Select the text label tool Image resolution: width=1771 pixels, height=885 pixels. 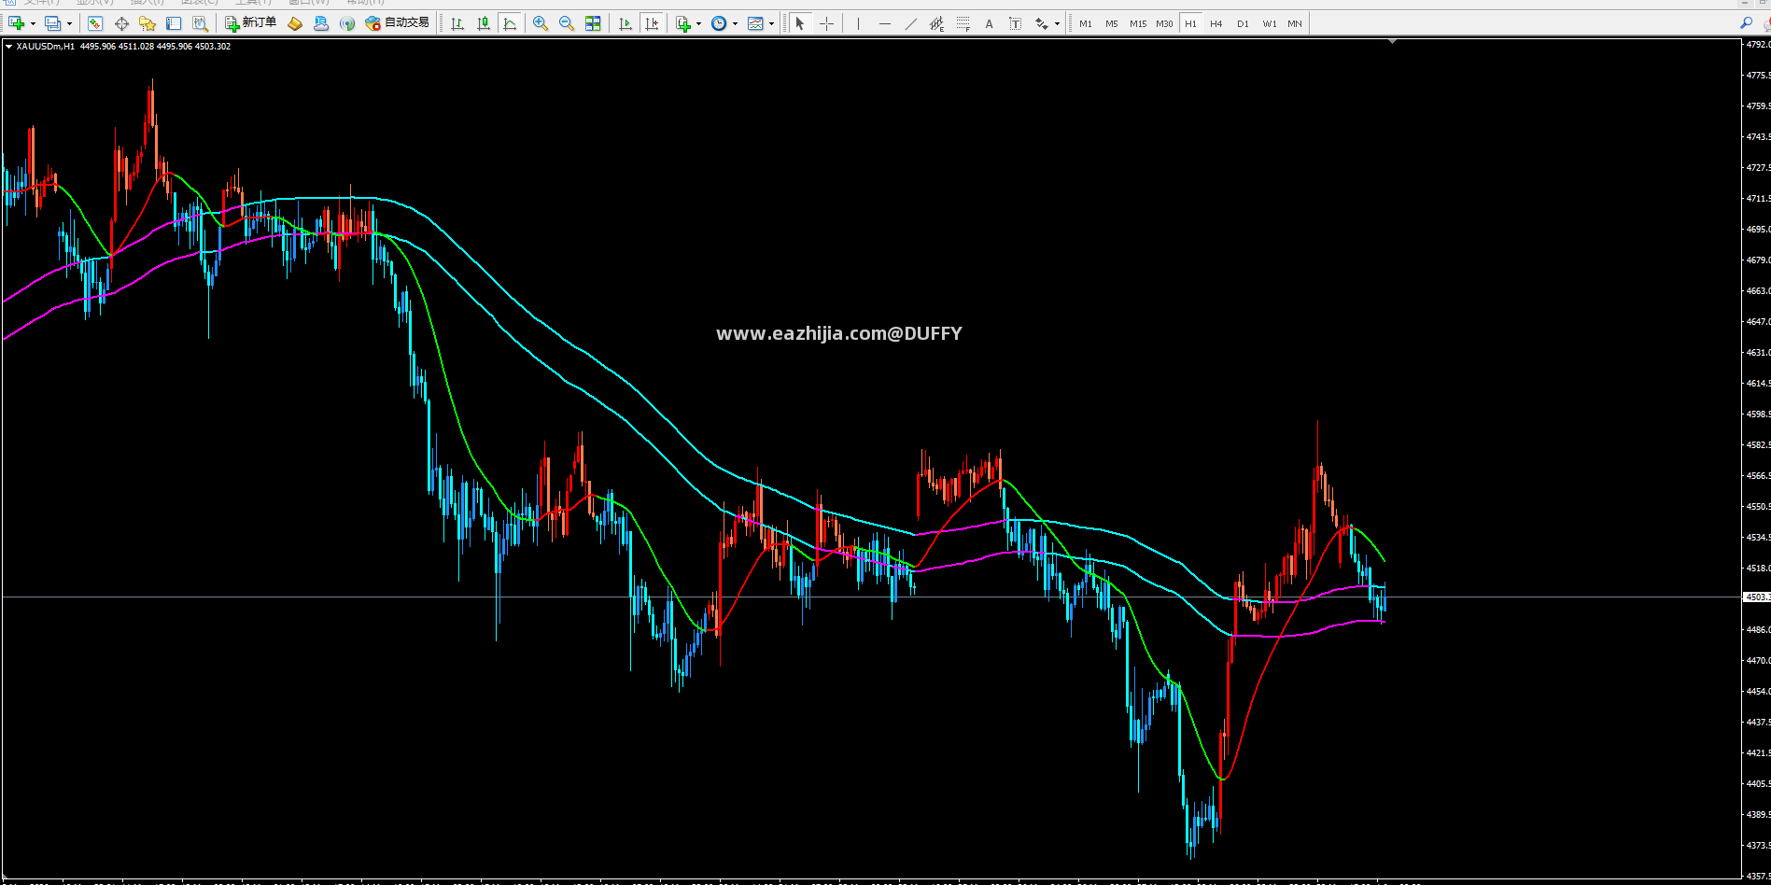click(x=1015, y=23)
